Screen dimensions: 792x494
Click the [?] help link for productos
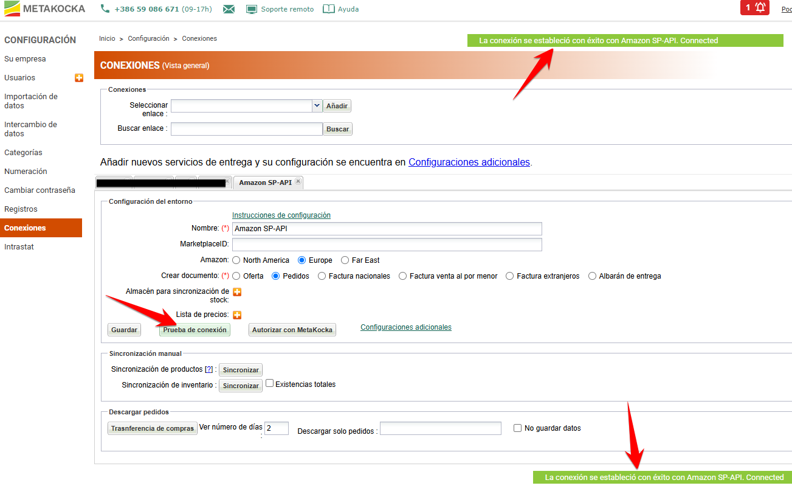pos(208,369)
